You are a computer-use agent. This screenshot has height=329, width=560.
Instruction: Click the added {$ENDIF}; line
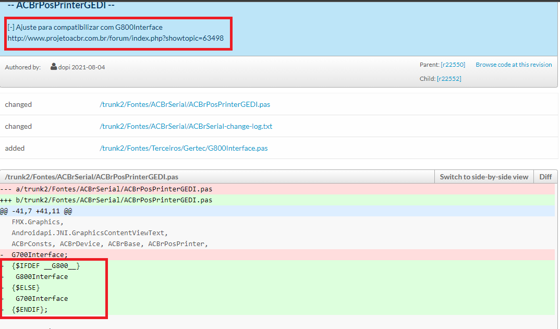coord(277,309)
